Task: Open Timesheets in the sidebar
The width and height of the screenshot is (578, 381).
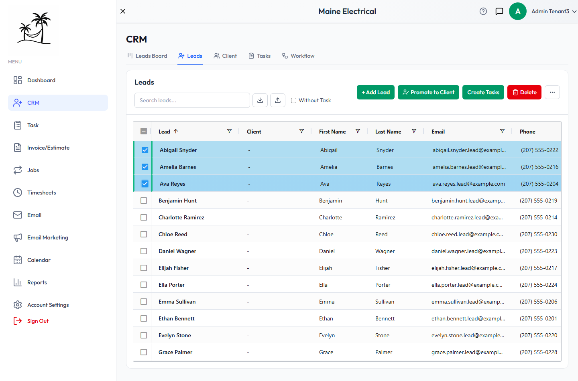Action: (58, 193)
